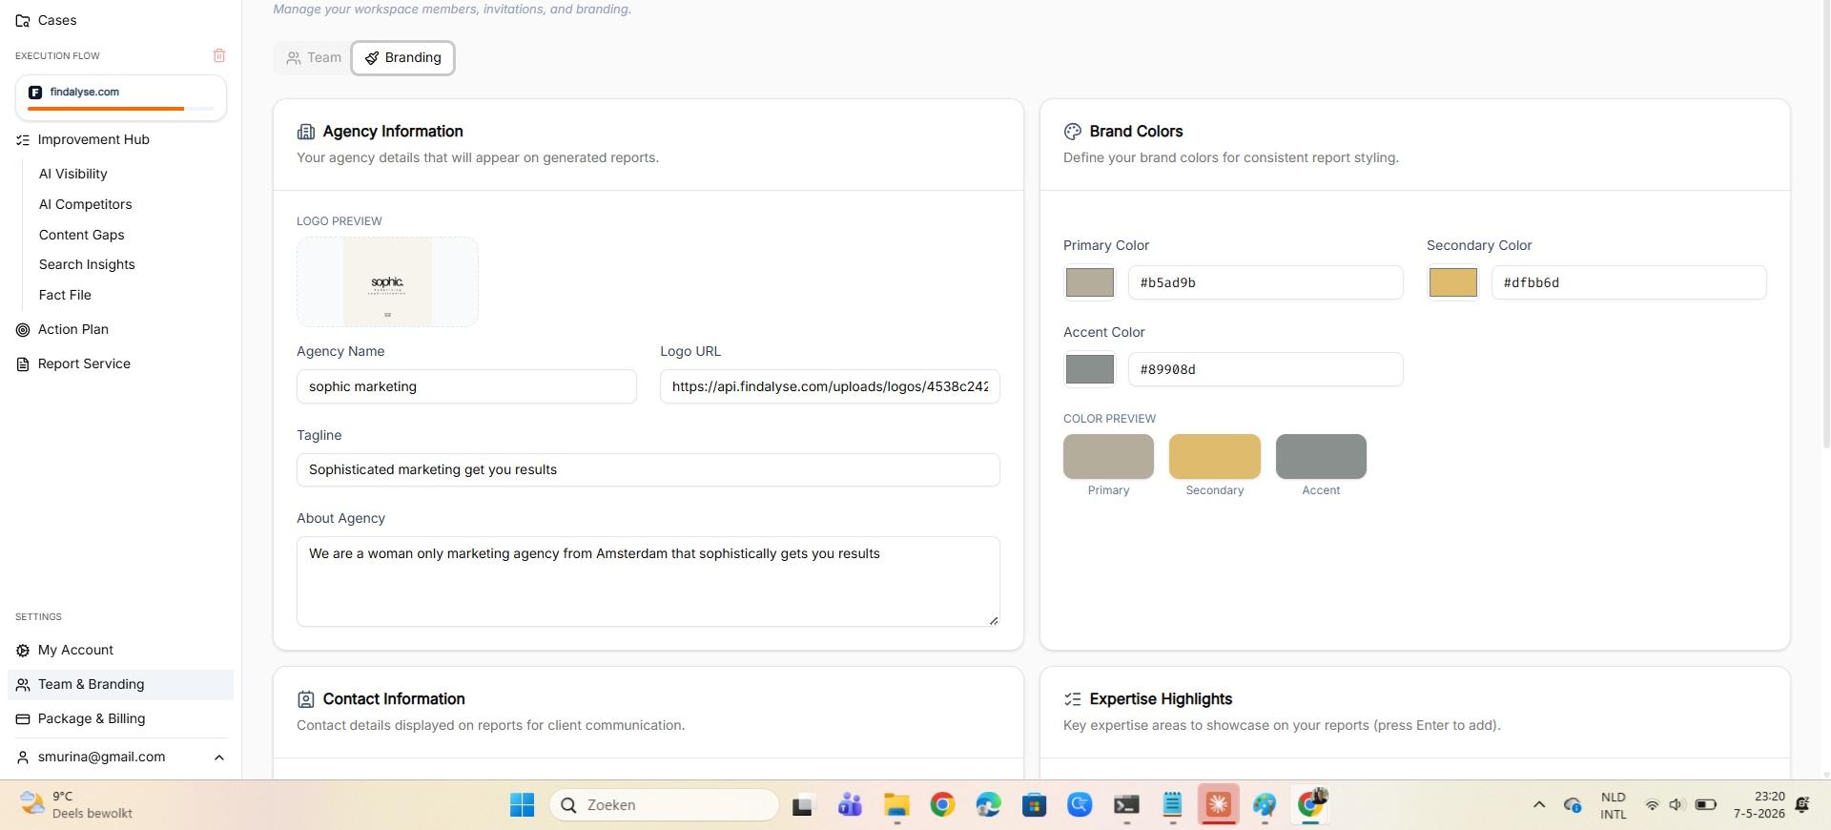Viewport: 1831px width, 830px height.
Task: Click the weather widget in taskbar
Action: (76, 805)
